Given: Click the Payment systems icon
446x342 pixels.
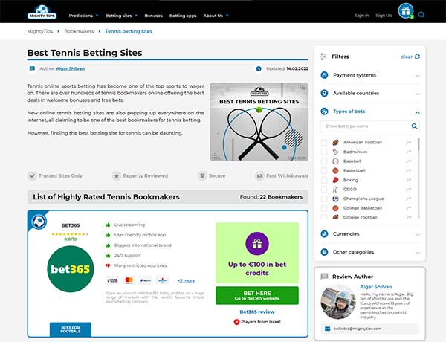Looking at the screenshot, I should [x=324, y=75].
